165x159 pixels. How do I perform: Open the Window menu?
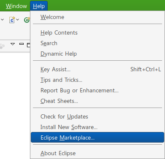coord(16,6)
